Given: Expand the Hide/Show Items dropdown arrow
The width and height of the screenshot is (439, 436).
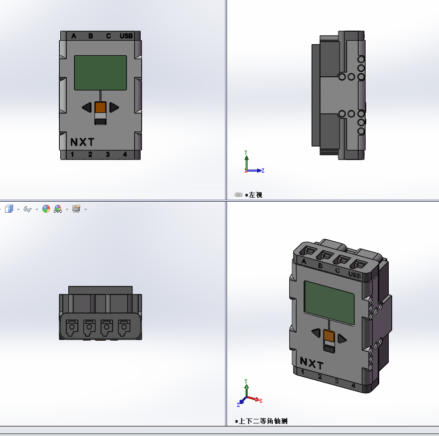Looking at the screenshot, I should point(37,209).
